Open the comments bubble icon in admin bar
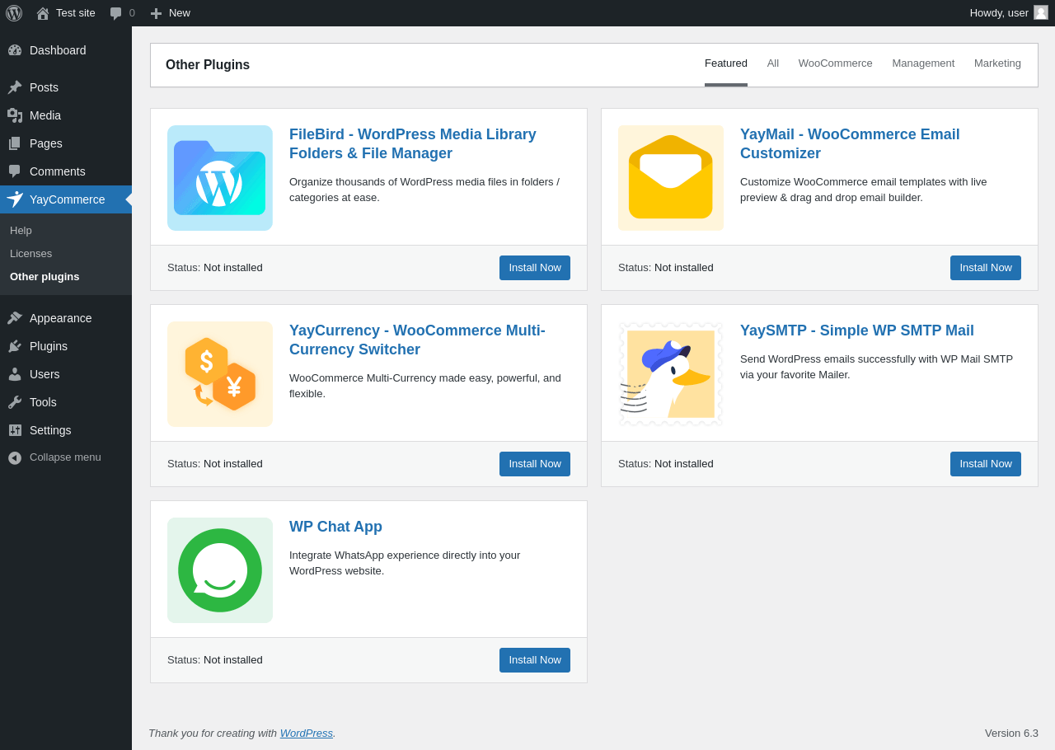Image resolution: width=1055 pixels, height=750 pixels. [116, 13]
